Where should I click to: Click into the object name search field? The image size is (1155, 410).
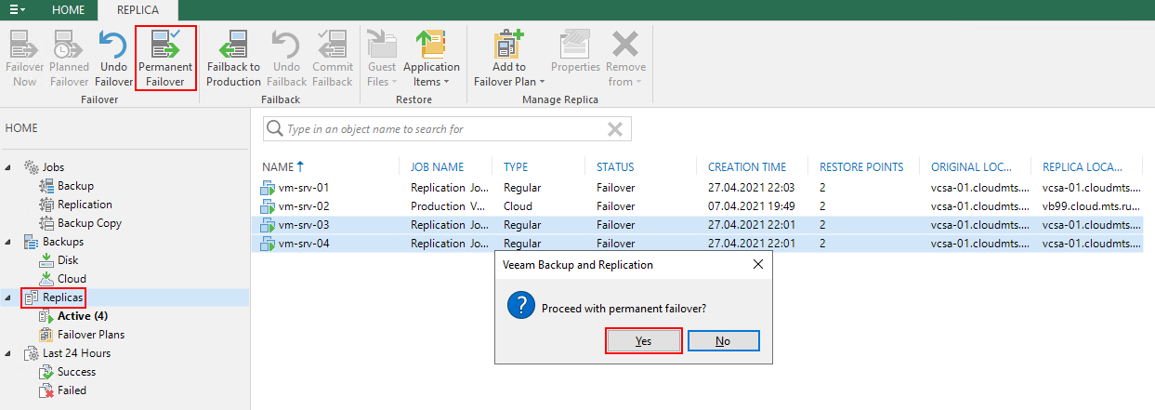point(437,129)
